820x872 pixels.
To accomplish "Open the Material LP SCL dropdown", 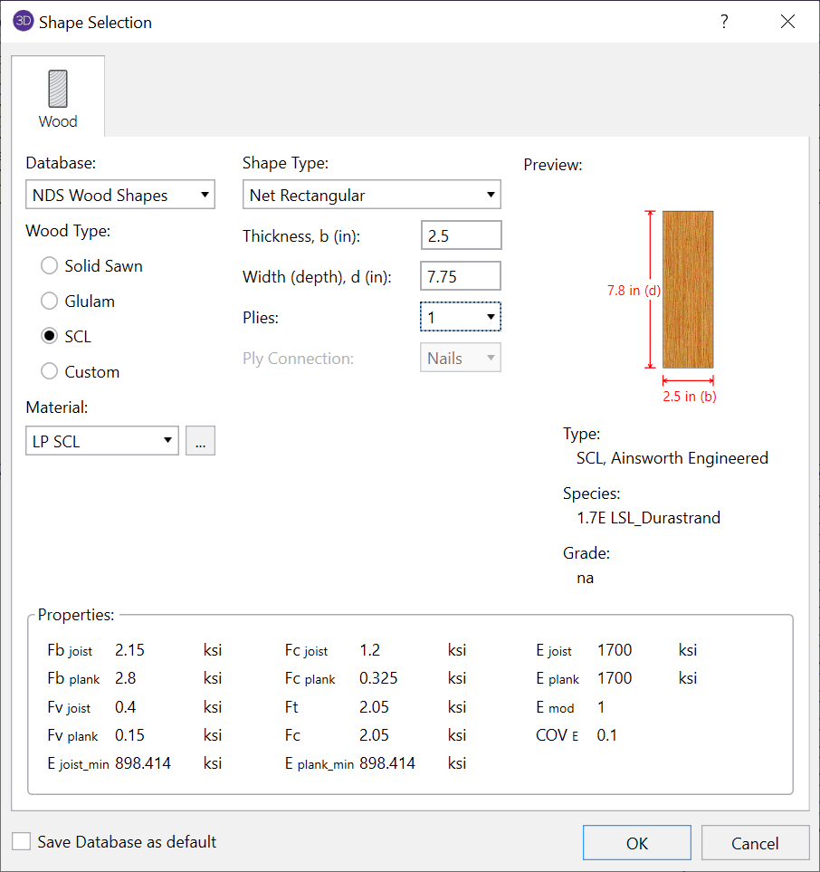I will tap(101, 441).
